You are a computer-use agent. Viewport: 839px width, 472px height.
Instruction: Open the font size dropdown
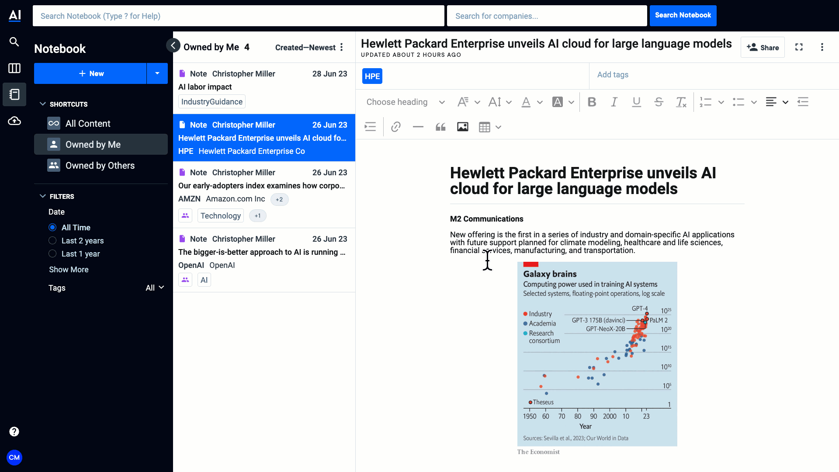[500, 102]
